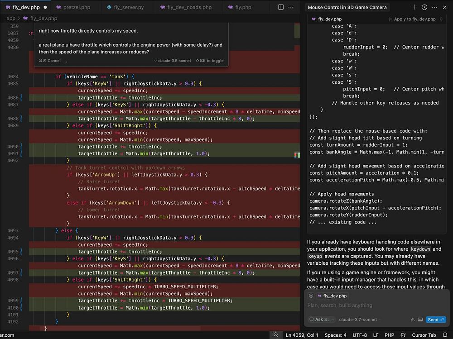Screen dimensions: 453x339
Task: Click Apply to fly_dev.php
Action: click(414, 19)
